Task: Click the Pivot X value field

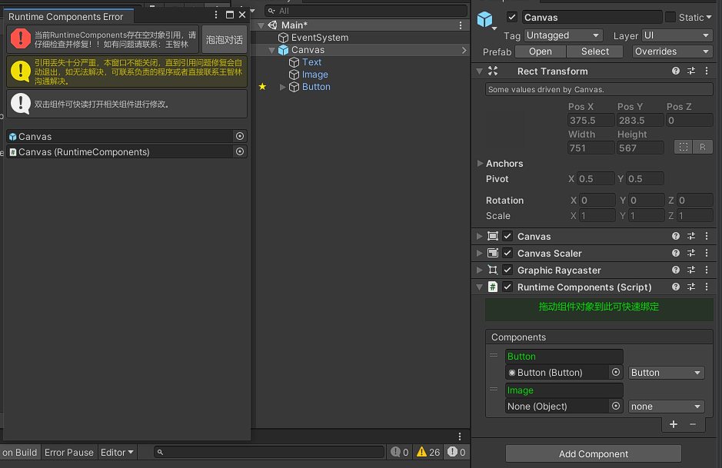Action: click(x=595, y=178)
